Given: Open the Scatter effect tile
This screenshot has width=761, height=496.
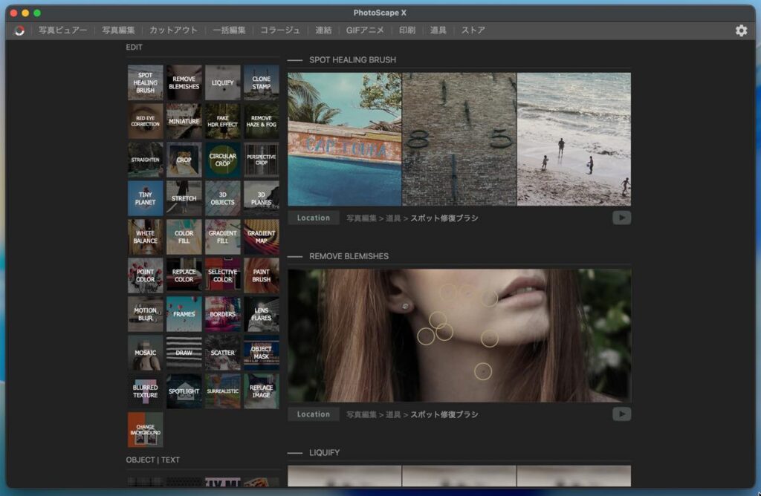Looking at the screenshot, I should (223, 353).
